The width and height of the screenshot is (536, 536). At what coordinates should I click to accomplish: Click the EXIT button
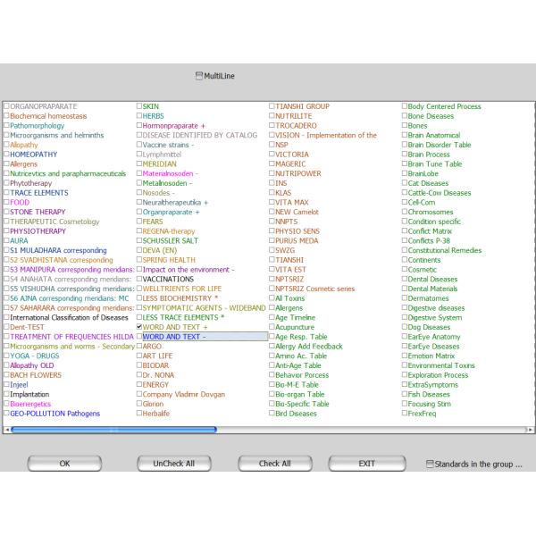pos(366,464)
